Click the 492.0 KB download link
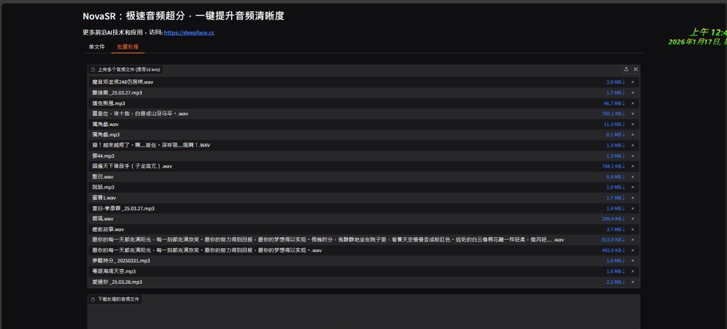 tap(614, 250)
